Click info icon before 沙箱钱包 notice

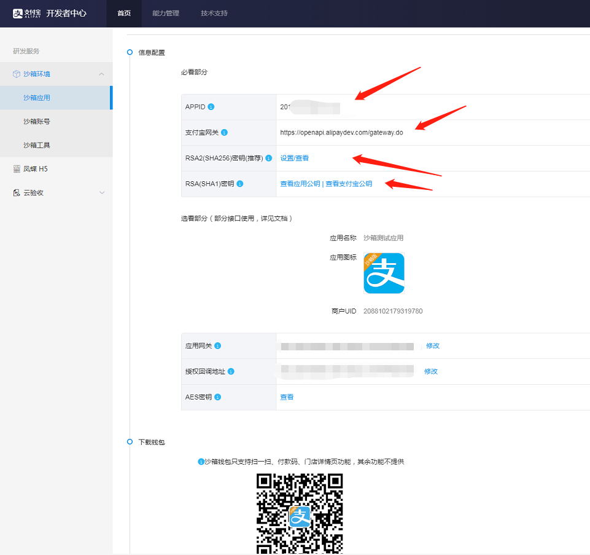pos(201,462)
